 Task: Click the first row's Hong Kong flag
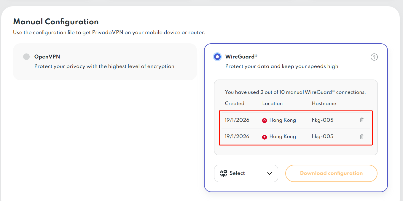coord(265,121)
